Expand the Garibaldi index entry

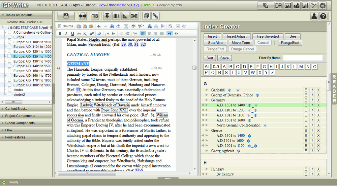(207, 90)
